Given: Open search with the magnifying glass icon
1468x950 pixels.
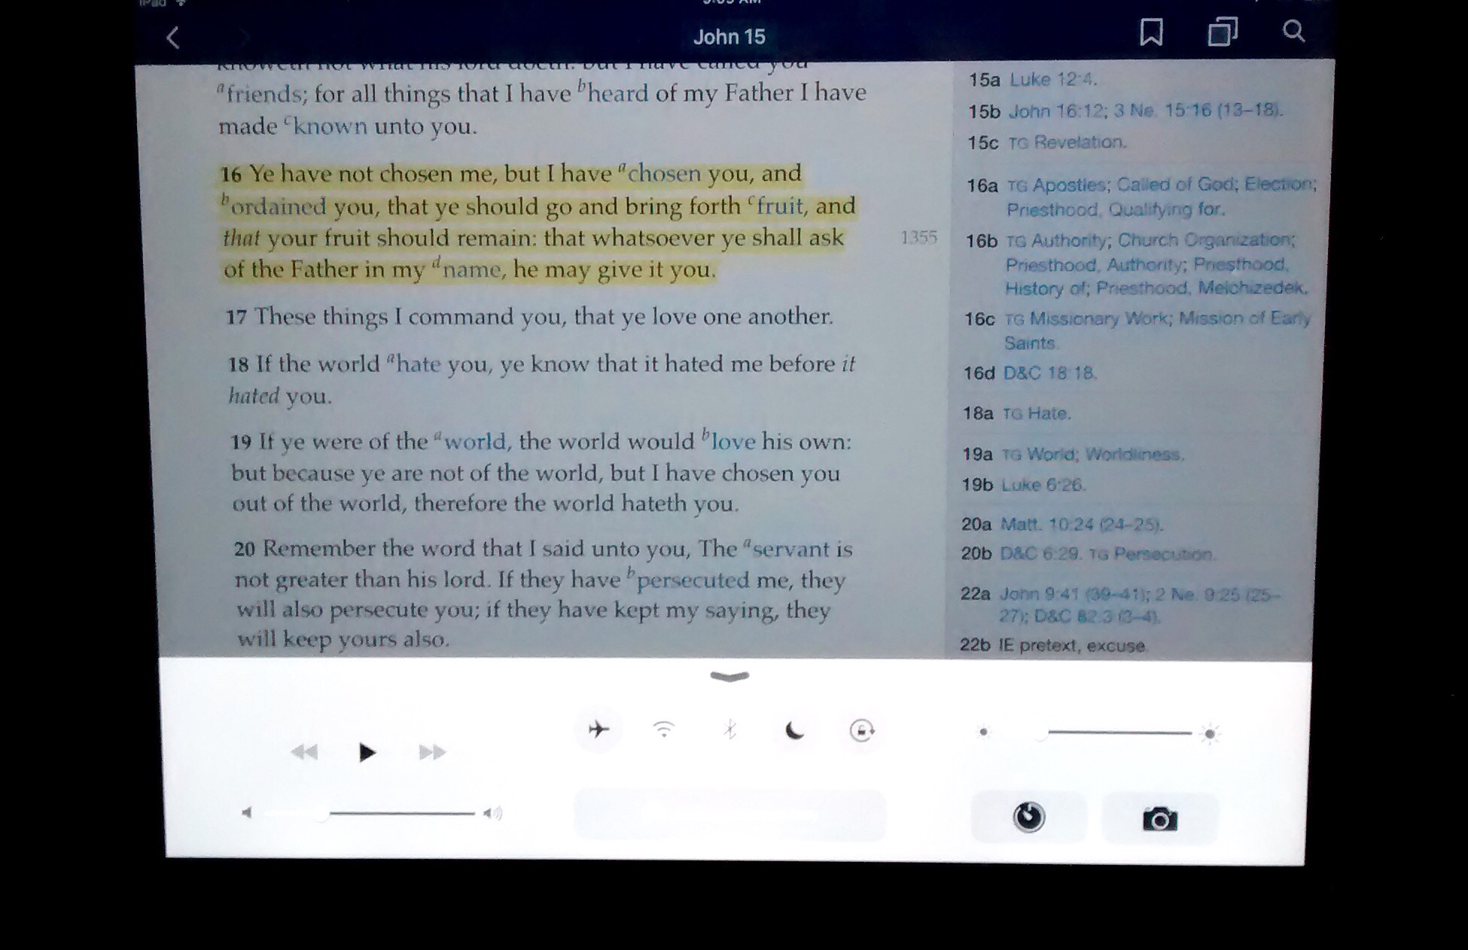Looking at the screenshot, I should 1293,31.
